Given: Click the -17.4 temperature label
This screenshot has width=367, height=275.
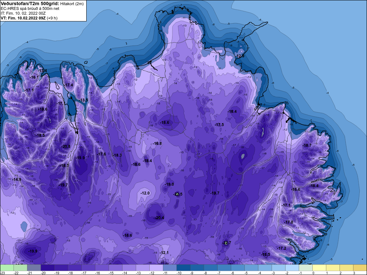Looking at the screenshot, I should point(69,85).
